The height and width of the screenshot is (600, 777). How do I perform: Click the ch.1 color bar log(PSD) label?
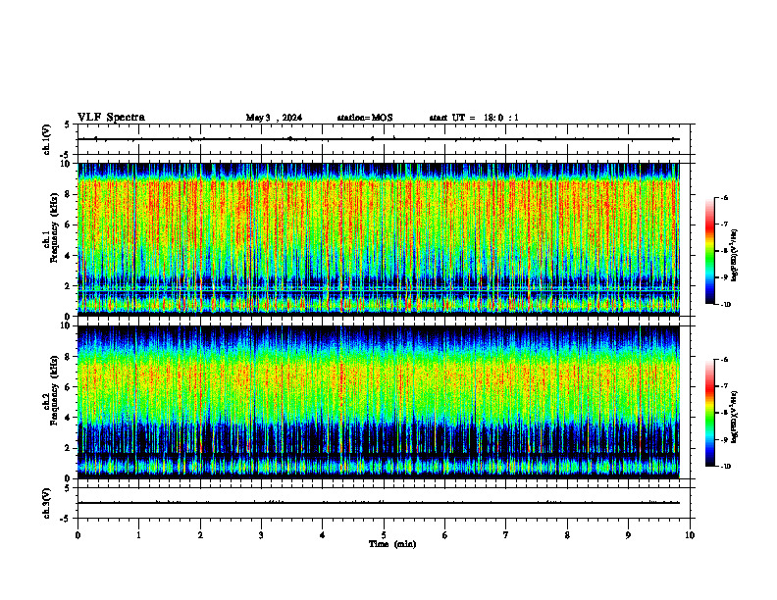pyautogui.click(x=735, y=255)
